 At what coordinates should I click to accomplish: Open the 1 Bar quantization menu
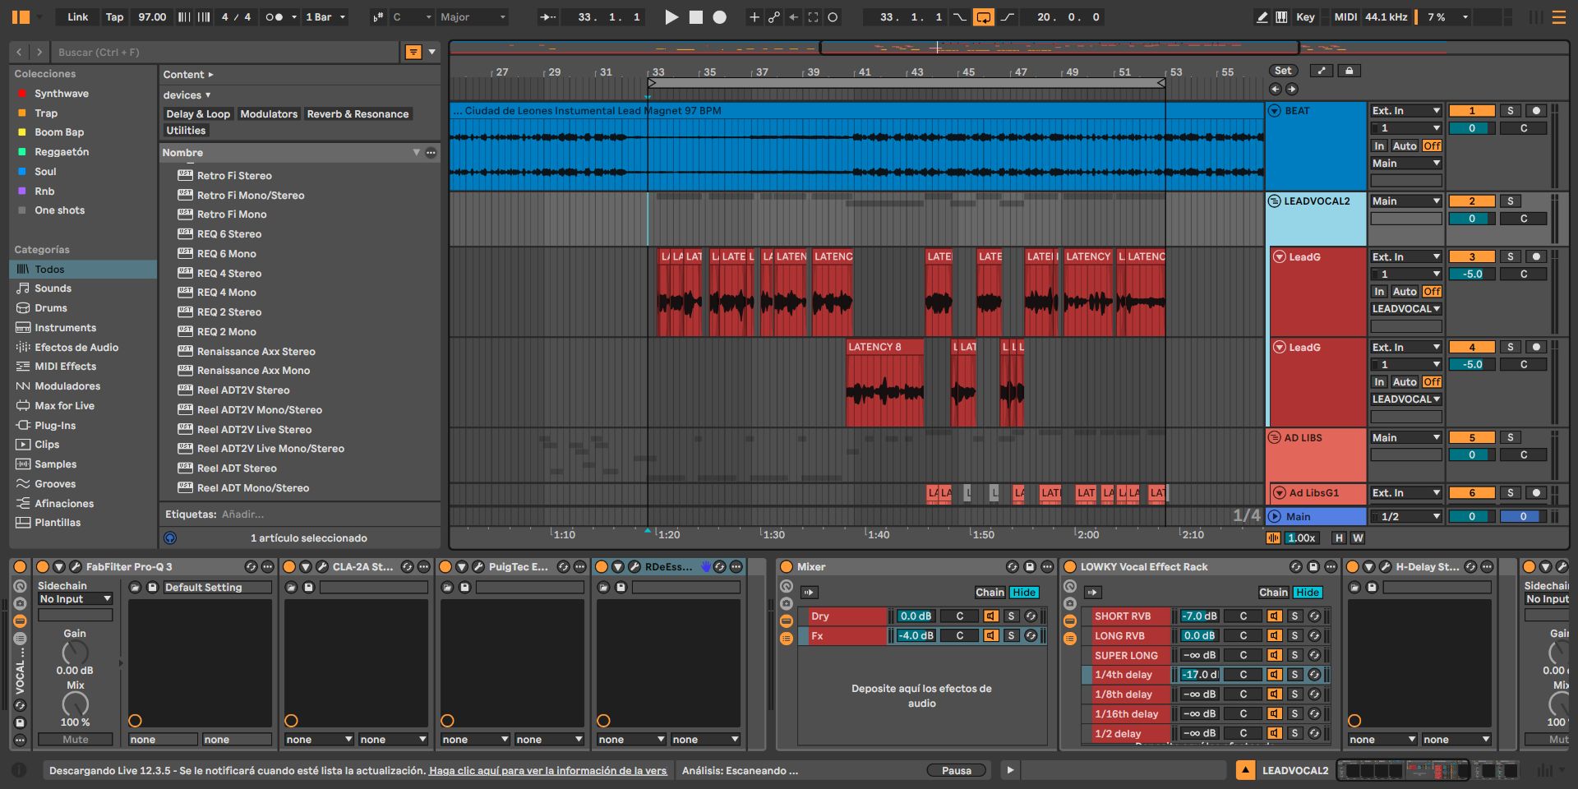coord(325,16)
